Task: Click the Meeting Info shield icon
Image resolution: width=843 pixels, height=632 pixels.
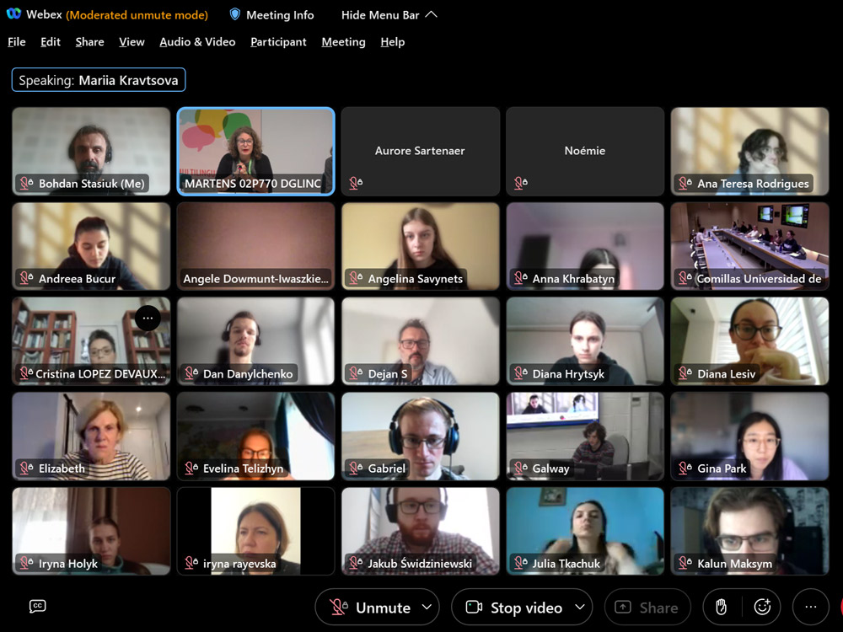Action: click(x=235, y=14)
